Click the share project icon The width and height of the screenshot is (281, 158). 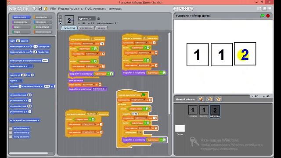tap(46, 9)
